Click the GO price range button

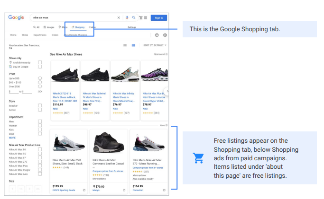(x=40, y=92)
